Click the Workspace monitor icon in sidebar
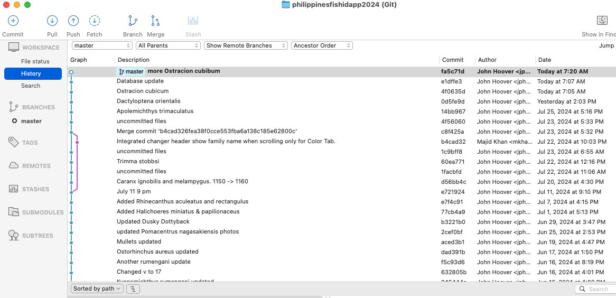This screenshot has height=298, width=616. [x=14, y=47]
